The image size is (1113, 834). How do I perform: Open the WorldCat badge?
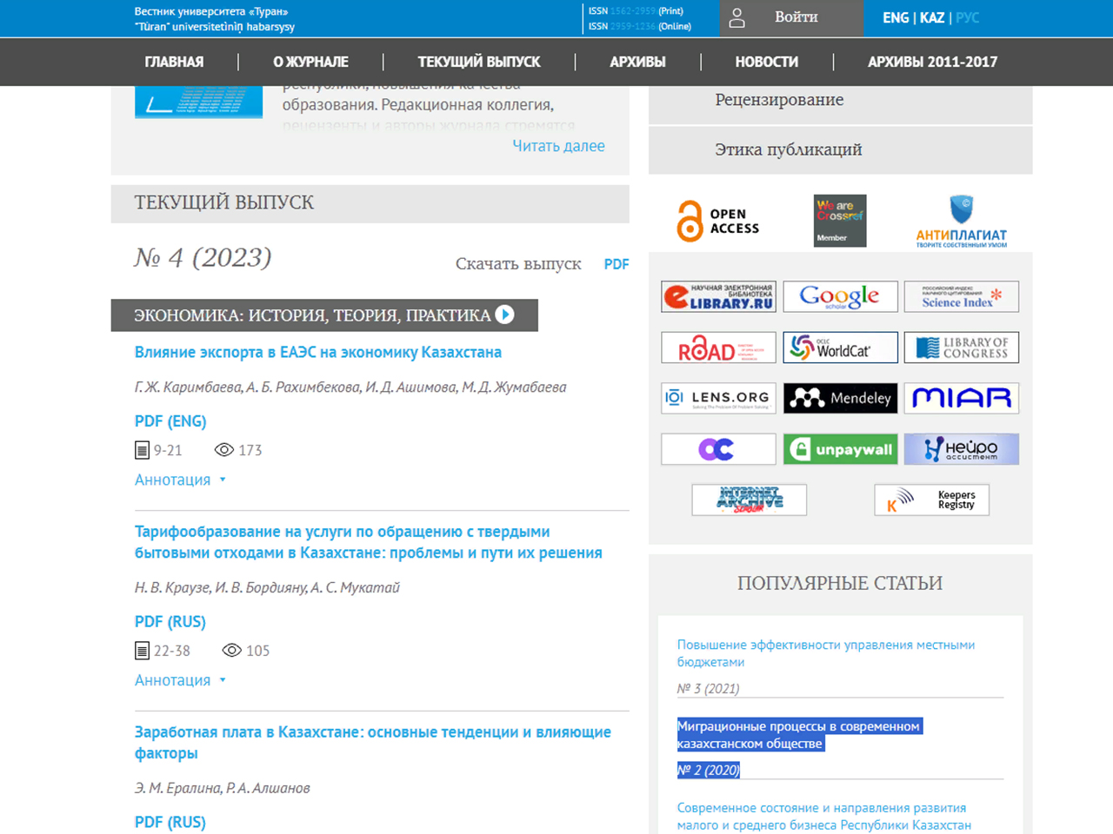tap(840, 347)
